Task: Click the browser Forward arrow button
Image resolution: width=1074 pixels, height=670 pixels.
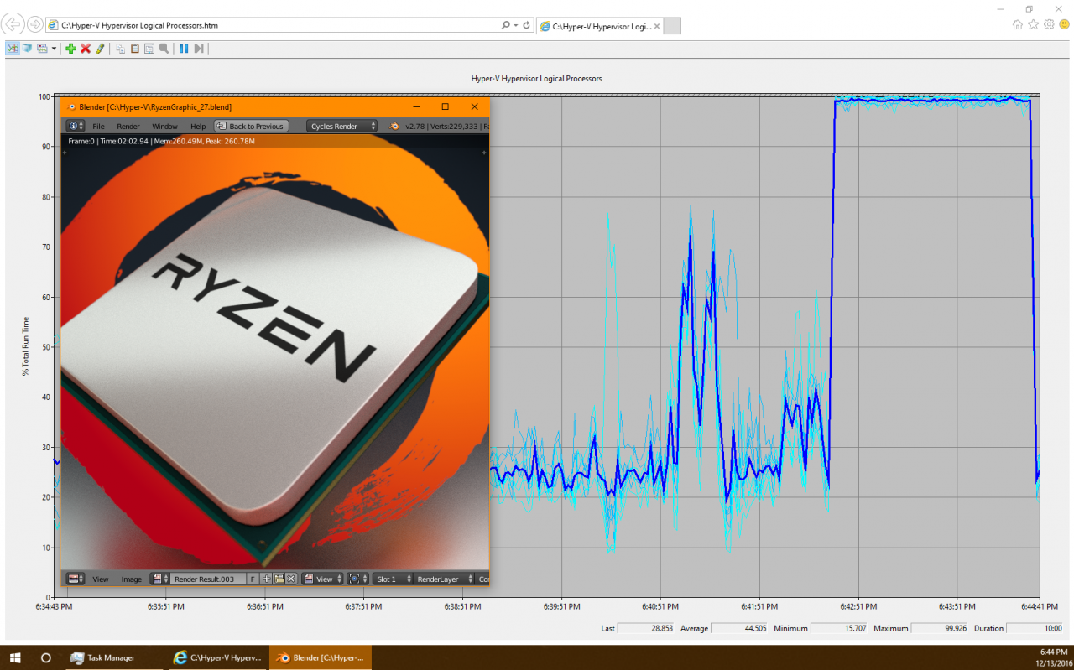Action: 35,24
